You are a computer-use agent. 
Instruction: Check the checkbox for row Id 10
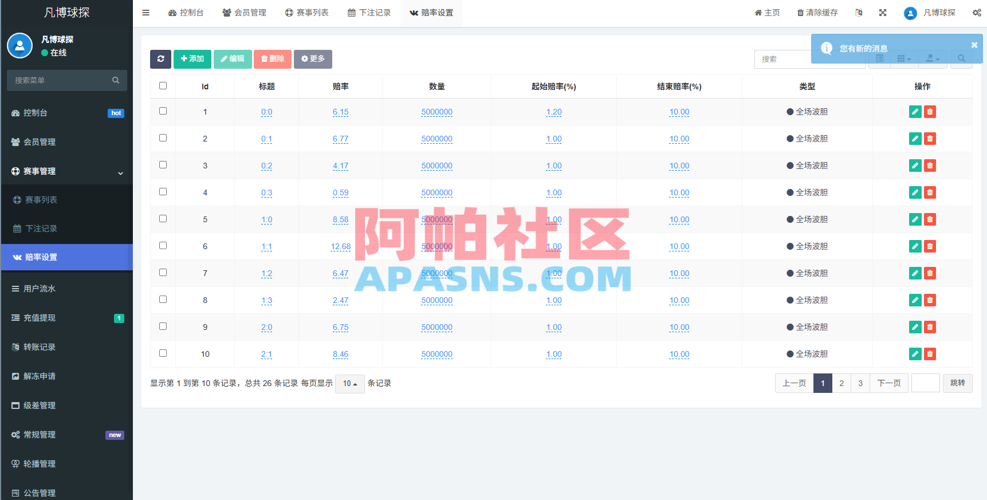[x=163, y=353]
